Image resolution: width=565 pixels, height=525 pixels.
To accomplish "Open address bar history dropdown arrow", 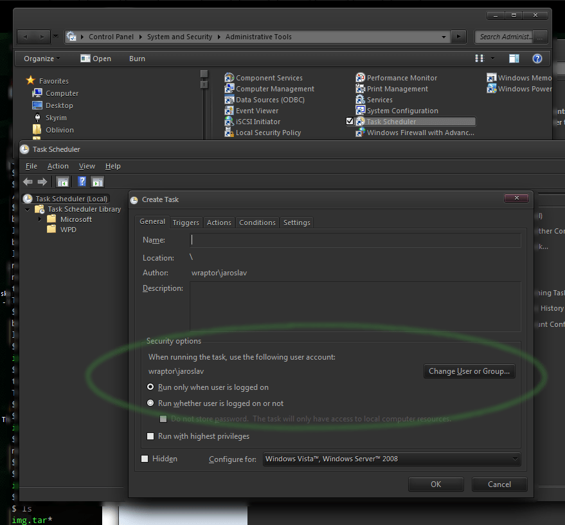I will click(444, 37).
